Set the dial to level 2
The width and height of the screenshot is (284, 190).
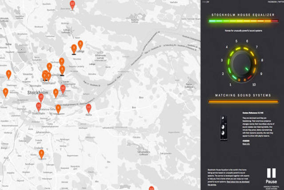pos(223,74)
